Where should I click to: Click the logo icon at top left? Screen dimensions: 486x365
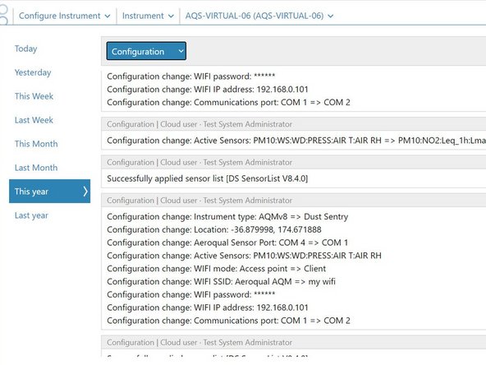[4, 14]
